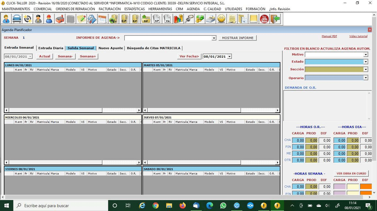Image resolution: width=377 pixels, height=211 pixels.
Task: Click the R.P folder icon
Action: (135, 19)
